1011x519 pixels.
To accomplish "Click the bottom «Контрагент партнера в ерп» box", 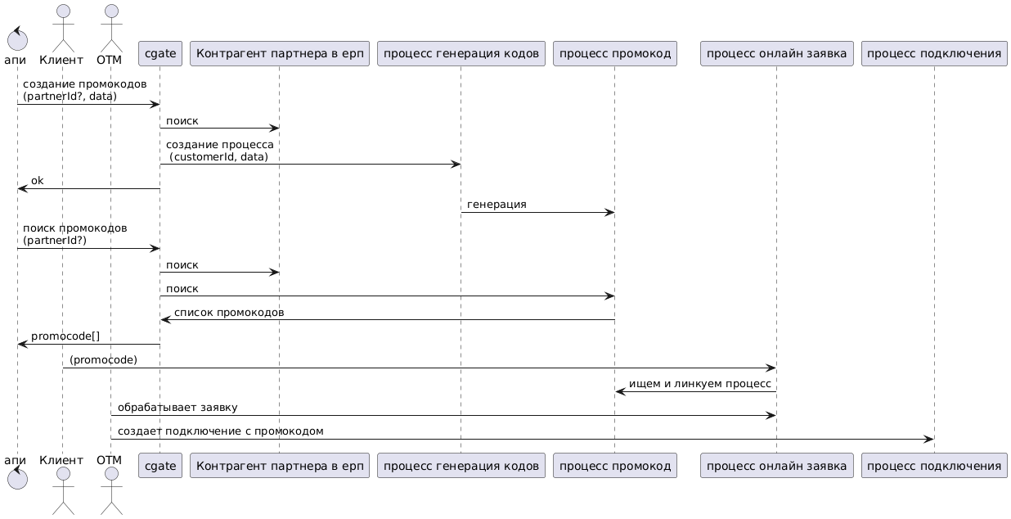I will (x=279, y=466).
